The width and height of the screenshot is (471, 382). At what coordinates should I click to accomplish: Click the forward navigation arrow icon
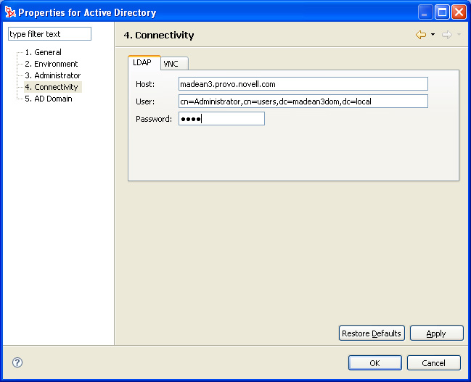click(447, 35)
